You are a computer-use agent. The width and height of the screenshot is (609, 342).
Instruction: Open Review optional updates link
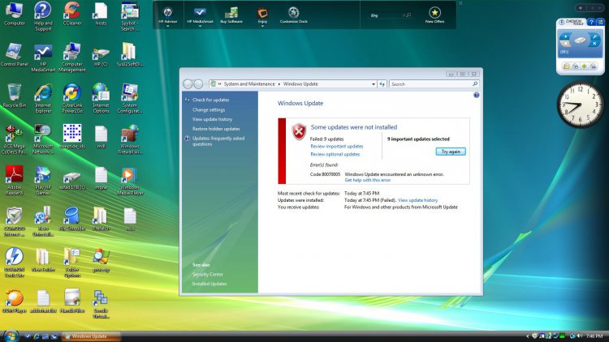pyautogui.click(x=335, y=154)
